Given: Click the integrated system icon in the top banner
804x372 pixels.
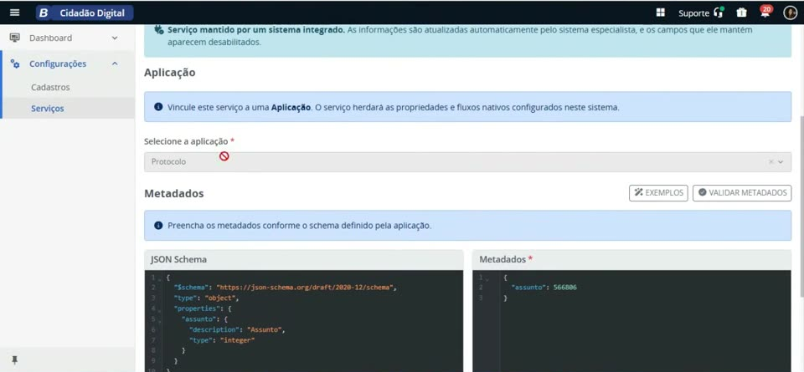Looking at the screenshot, I should [x=159, y=30].
